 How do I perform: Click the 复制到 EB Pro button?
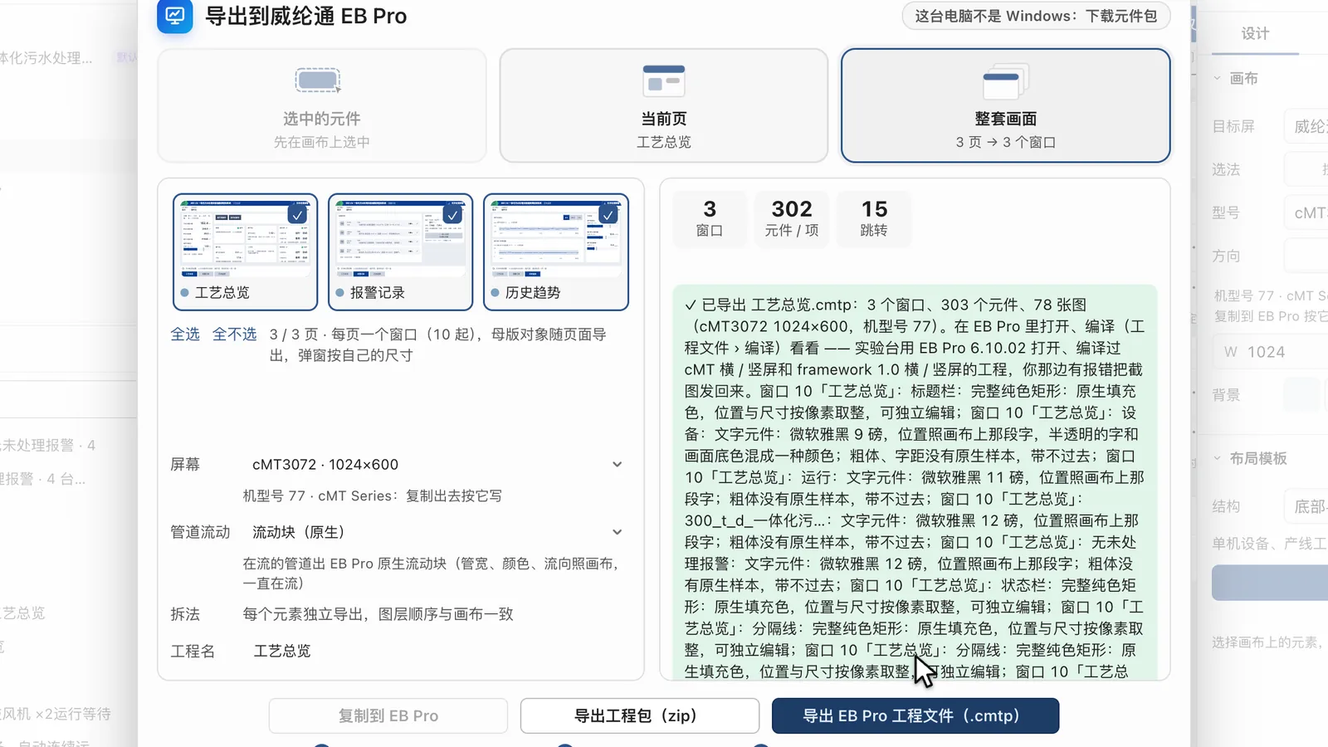(x=388, y=715)
